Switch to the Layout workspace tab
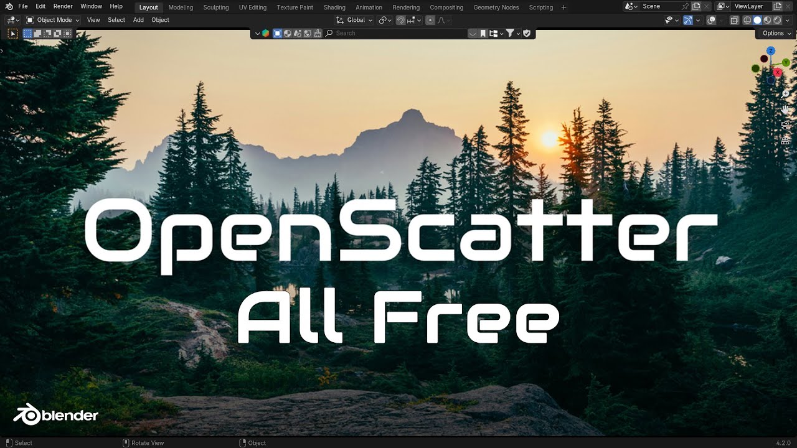Image resolution: width=797 pixels, height=448 pixels. point(149,7)
